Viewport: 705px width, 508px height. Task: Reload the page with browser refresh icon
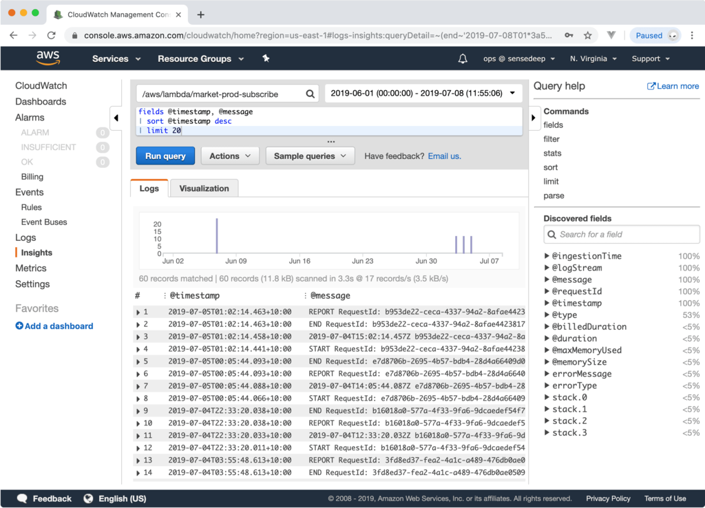click(51, 35)
